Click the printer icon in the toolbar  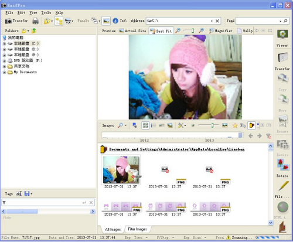(x=36, y=21)
